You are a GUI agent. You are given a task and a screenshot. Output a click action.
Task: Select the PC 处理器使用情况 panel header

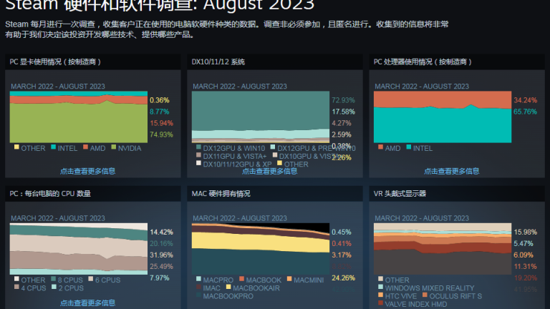click(x=457, y=62)
